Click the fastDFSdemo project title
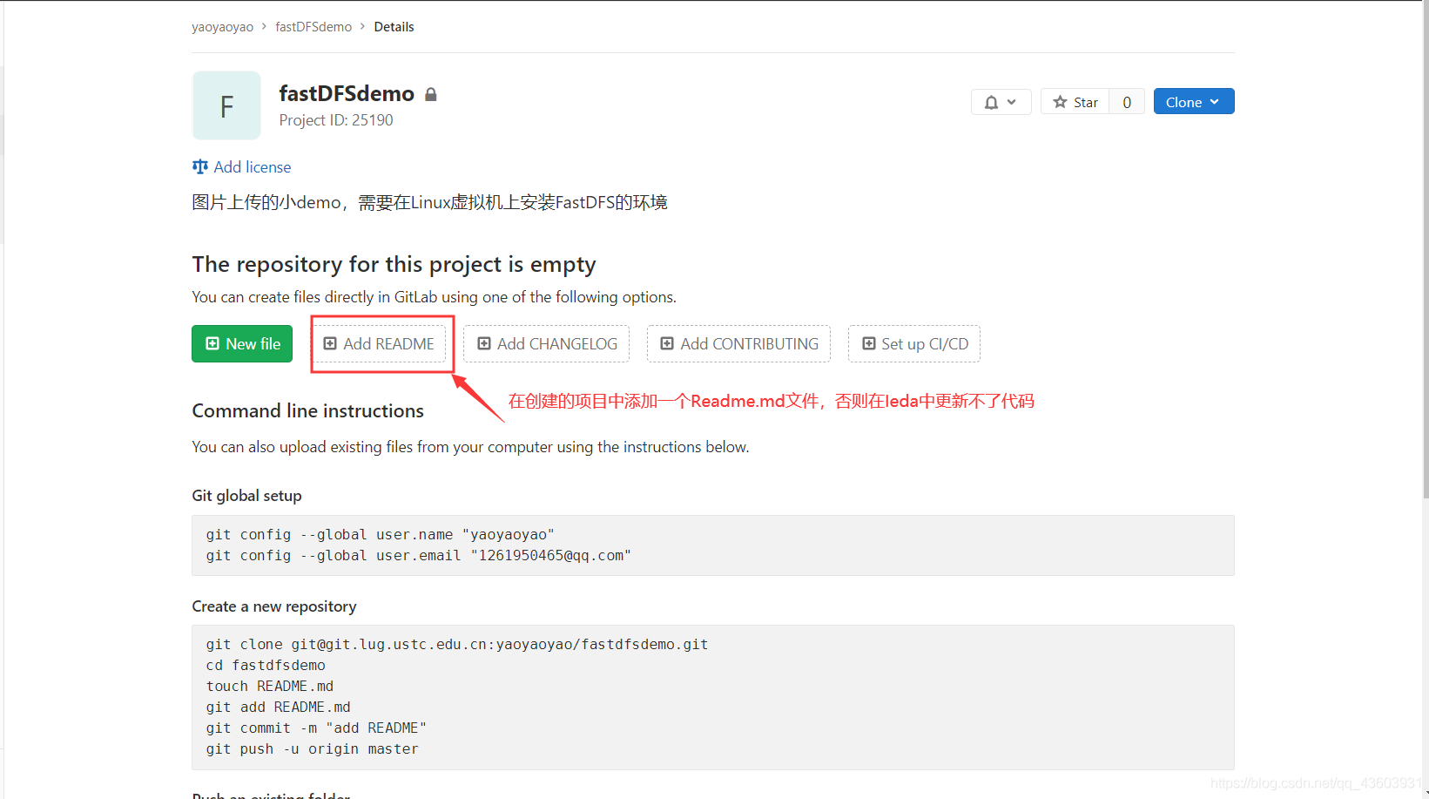The height and width of the screenshot is (799, 1429). point(347,93)
